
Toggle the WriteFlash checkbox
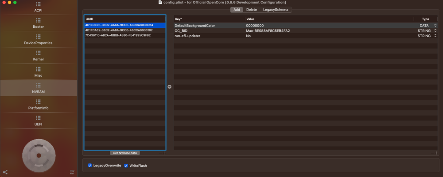(x=126, y=166)
